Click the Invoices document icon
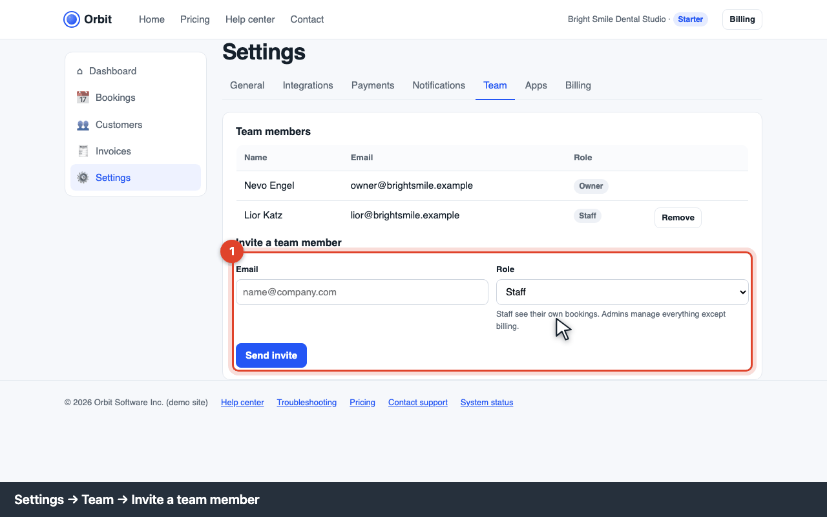 pos(83,151)
